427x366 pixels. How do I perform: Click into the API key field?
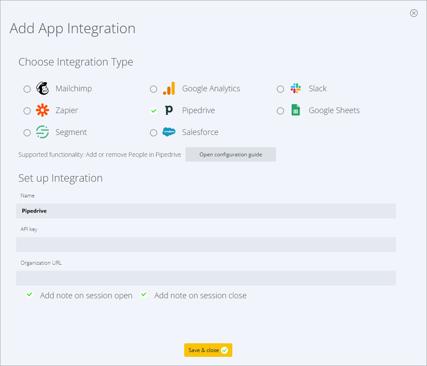point(206,245)
